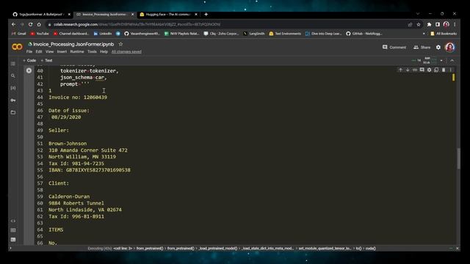The width and height of the screenshot is (470, 264).
Task: Open the cell editor settings gear
Action: point(429,70)
